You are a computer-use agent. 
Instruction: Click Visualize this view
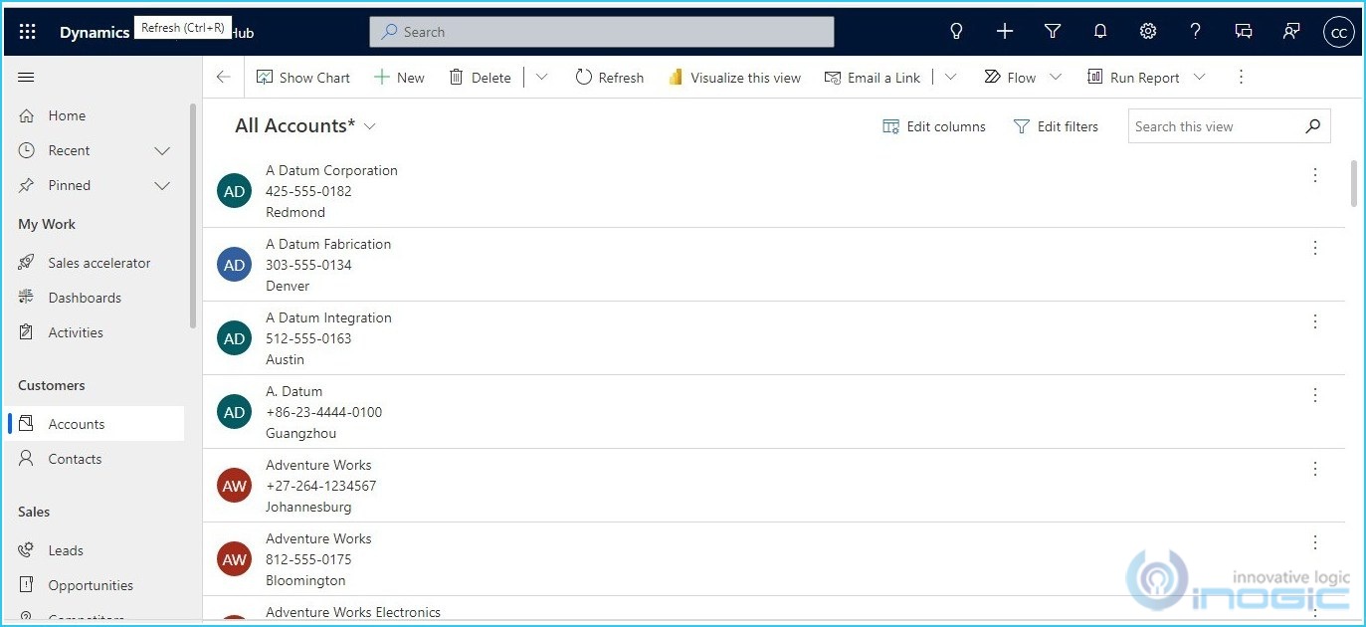734,78
